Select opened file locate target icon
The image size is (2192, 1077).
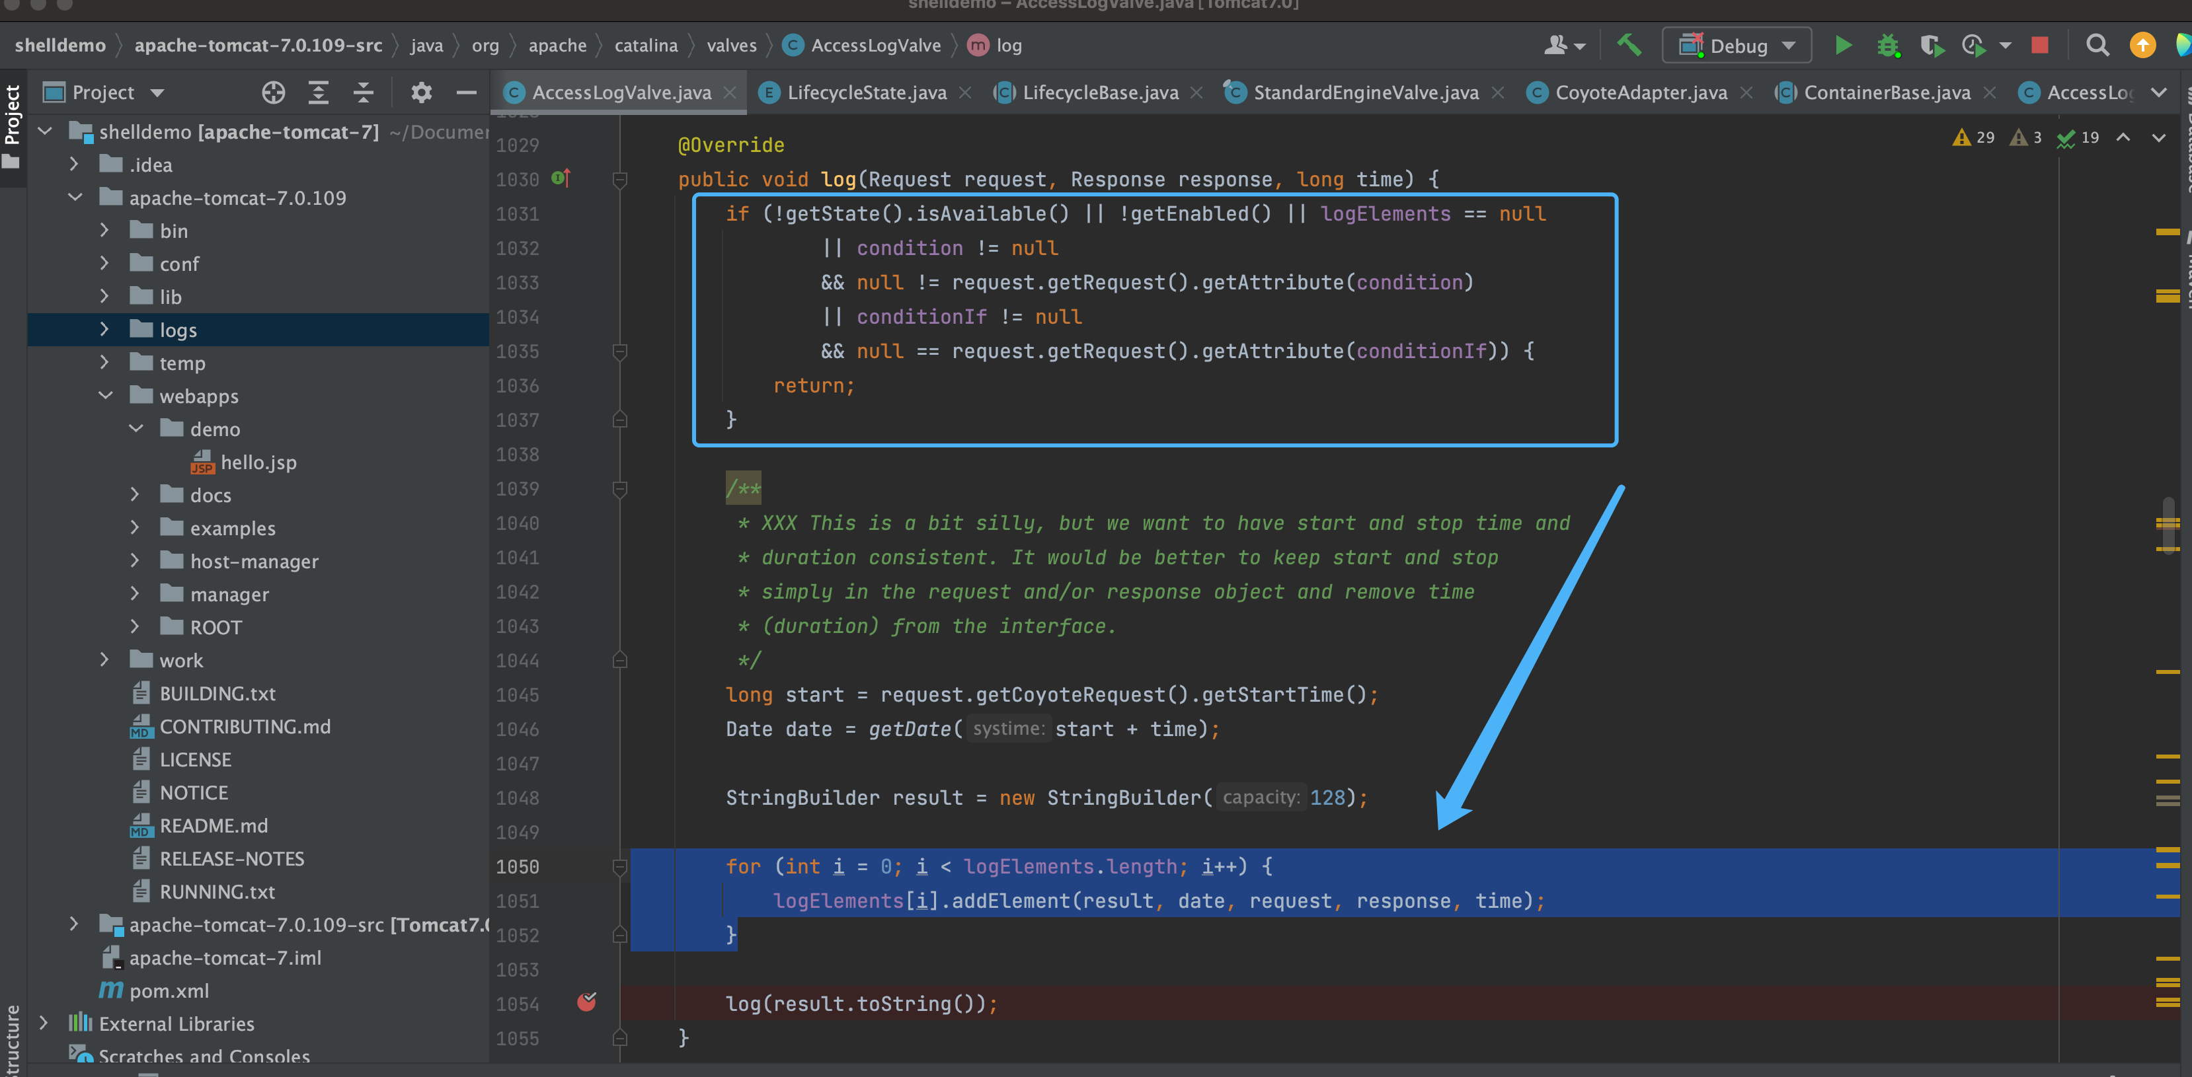273,92
